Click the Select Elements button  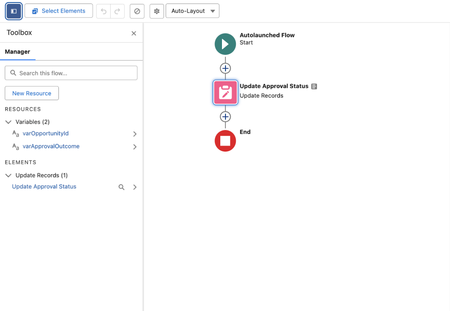(x=58, y=11)
